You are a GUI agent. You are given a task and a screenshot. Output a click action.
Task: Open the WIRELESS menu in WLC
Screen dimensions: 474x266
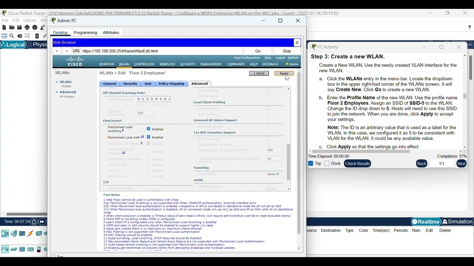click(x=167, y=64)
